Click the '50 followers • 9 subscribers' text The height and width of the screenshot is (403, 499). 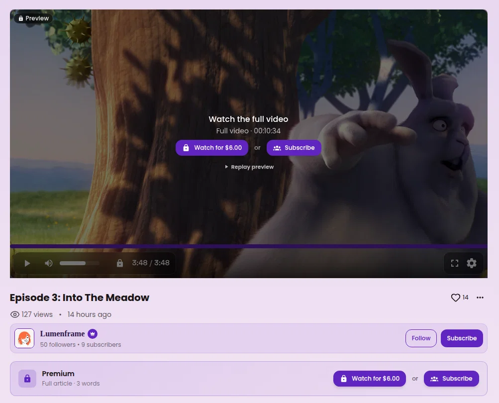coord(81,344)
